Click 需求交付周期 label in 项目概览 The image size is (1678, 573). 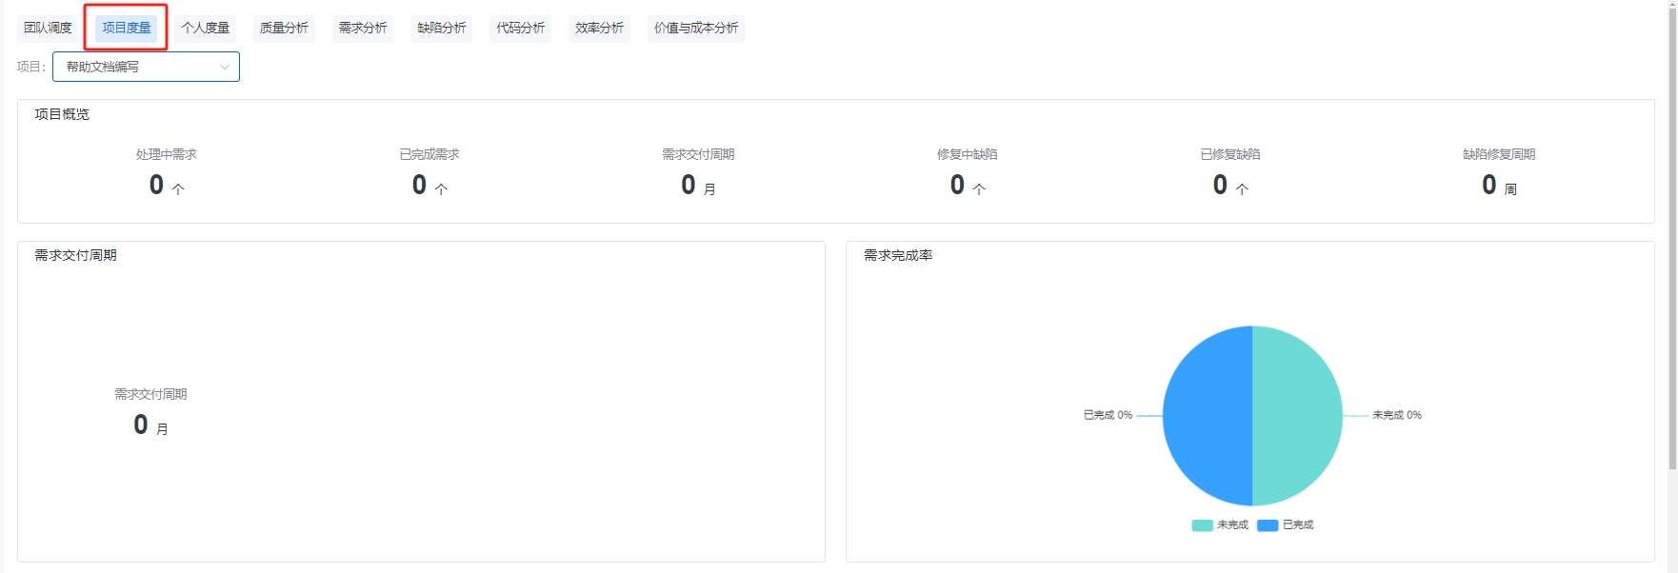click(x=698, y=154)
